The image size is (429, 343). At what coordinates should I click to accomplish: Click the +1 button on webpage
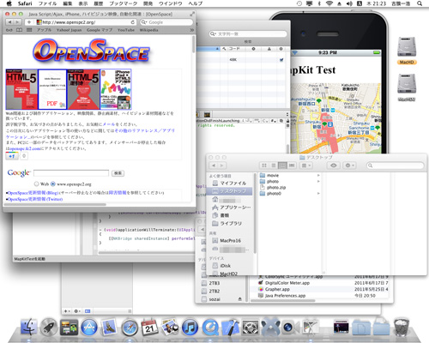(x=12, y=156)
